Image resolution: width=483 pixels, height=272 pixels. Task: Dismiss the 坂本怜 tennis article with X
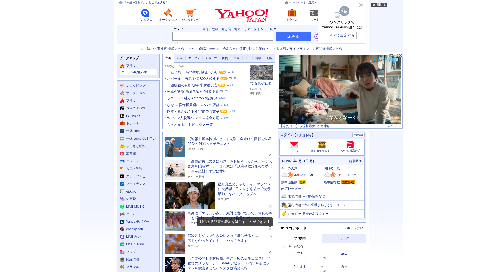270,155
